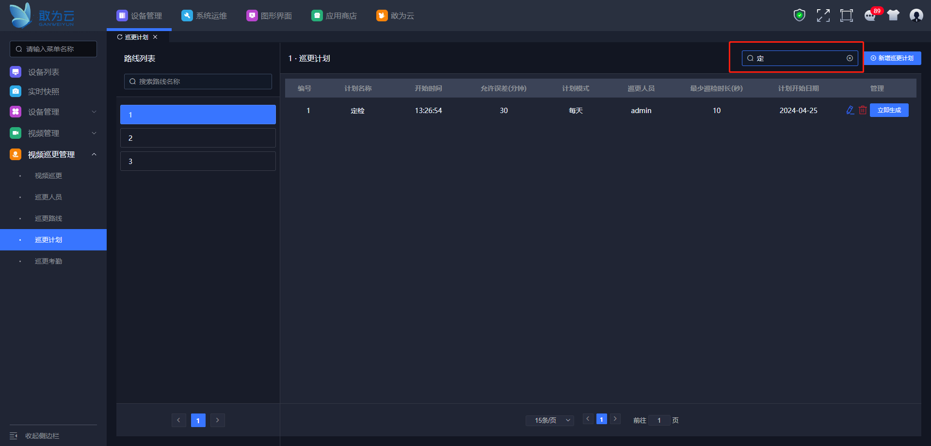Select route 2 in the route list
Viewport: 931px width, 446px height.
198,138
